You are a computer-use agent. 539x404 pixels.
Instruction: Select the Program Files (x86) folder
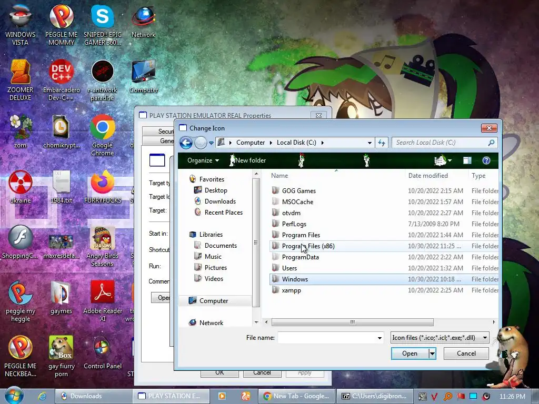384,246
